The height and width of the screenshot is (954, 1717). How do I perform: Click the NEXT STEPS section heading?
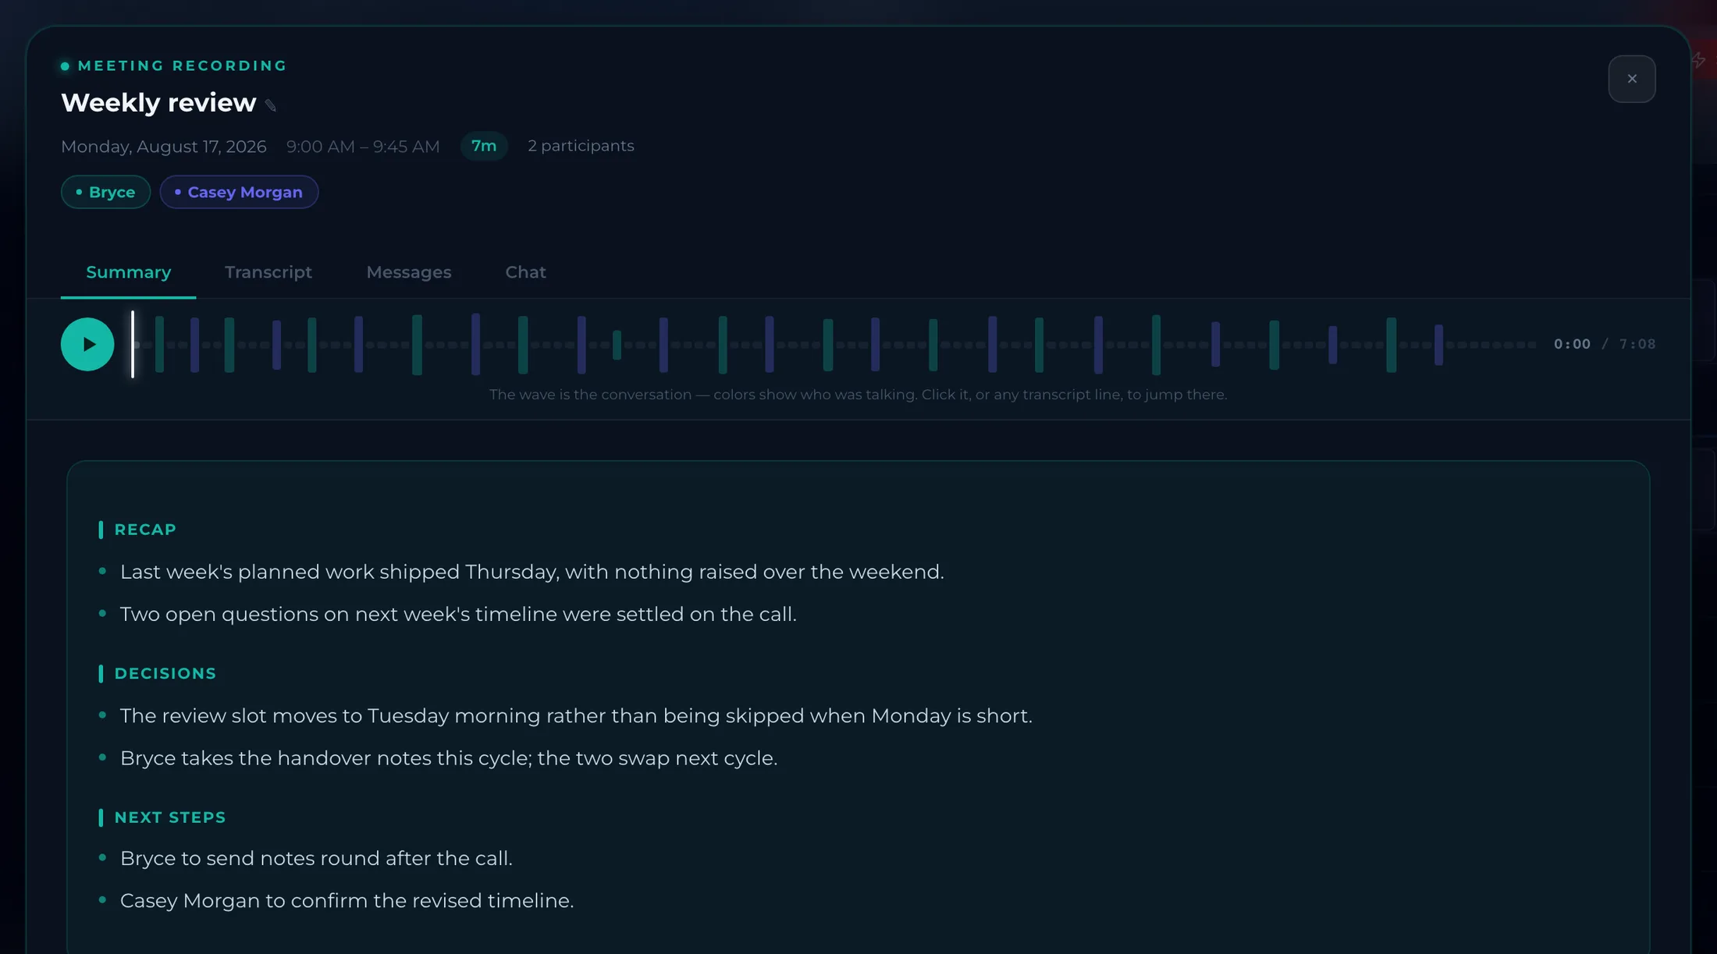170,817
